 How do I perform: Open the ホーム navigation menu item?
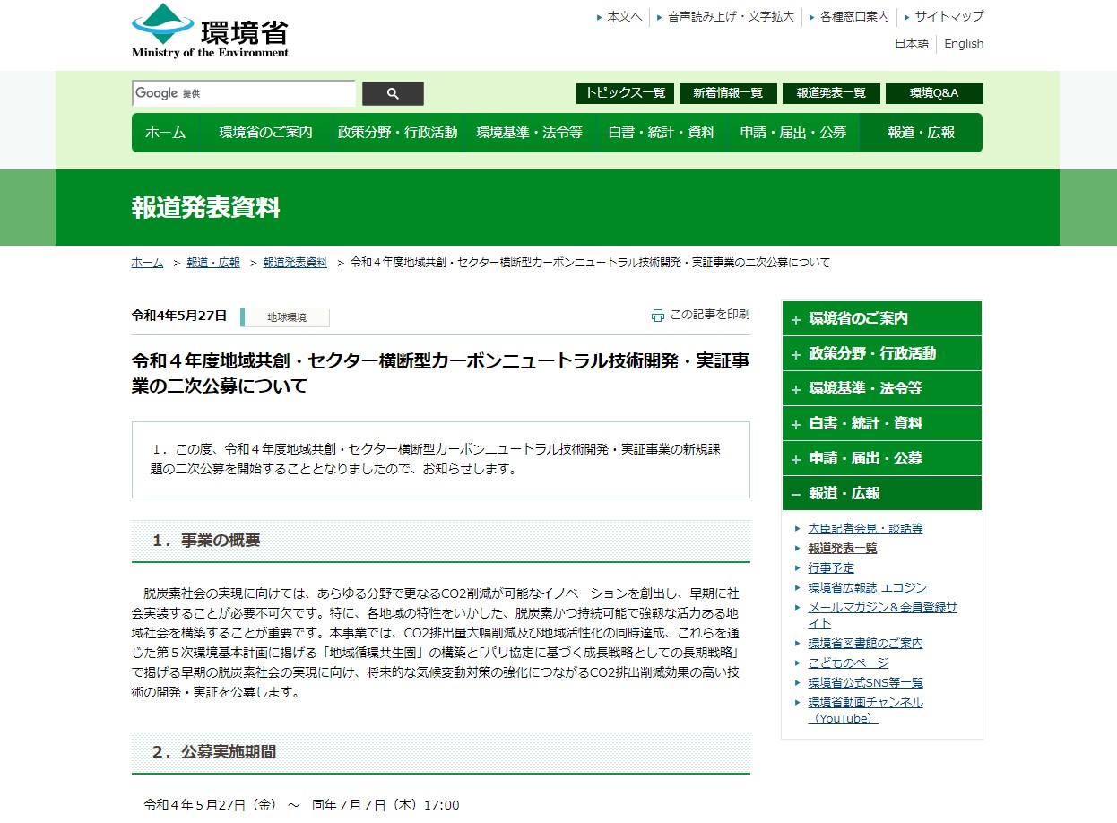[165, 132]
